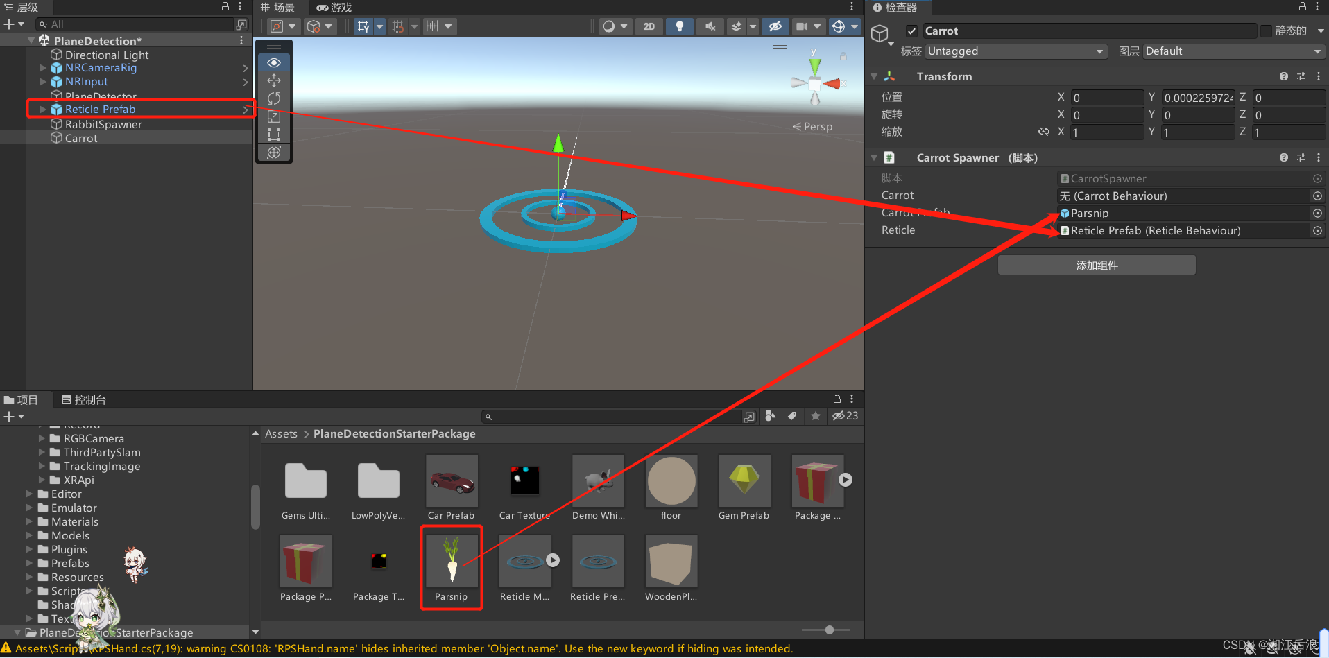Select the Scale tool
This screenshot has height=658, width=1329.
tap(274, 116)
